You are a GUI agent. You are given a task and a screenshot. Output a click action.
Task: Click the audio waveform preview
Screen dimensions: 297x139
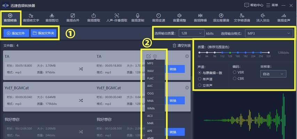pyautogui.click(x=244, y=115)
